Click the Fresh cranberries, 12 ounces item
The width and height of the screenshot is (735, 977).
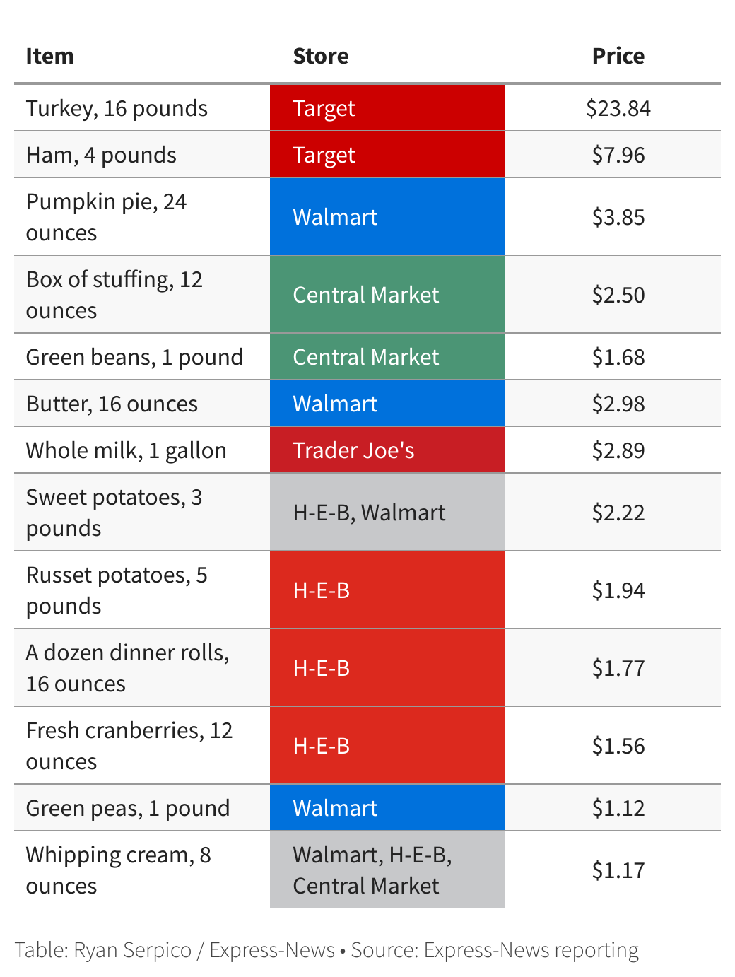coord(129,746)
